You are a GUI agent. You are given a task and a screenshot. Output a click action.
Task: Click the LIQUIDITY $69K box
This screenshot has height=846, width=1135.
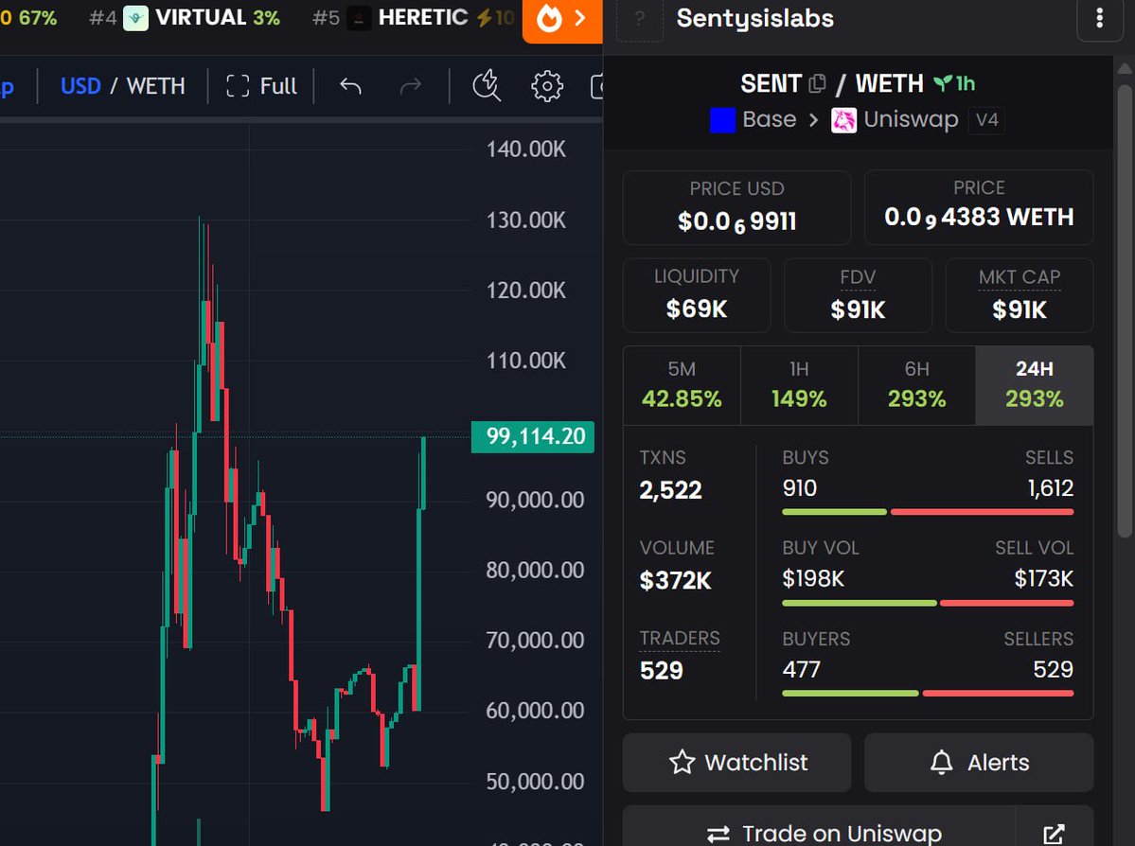[697, 295]
